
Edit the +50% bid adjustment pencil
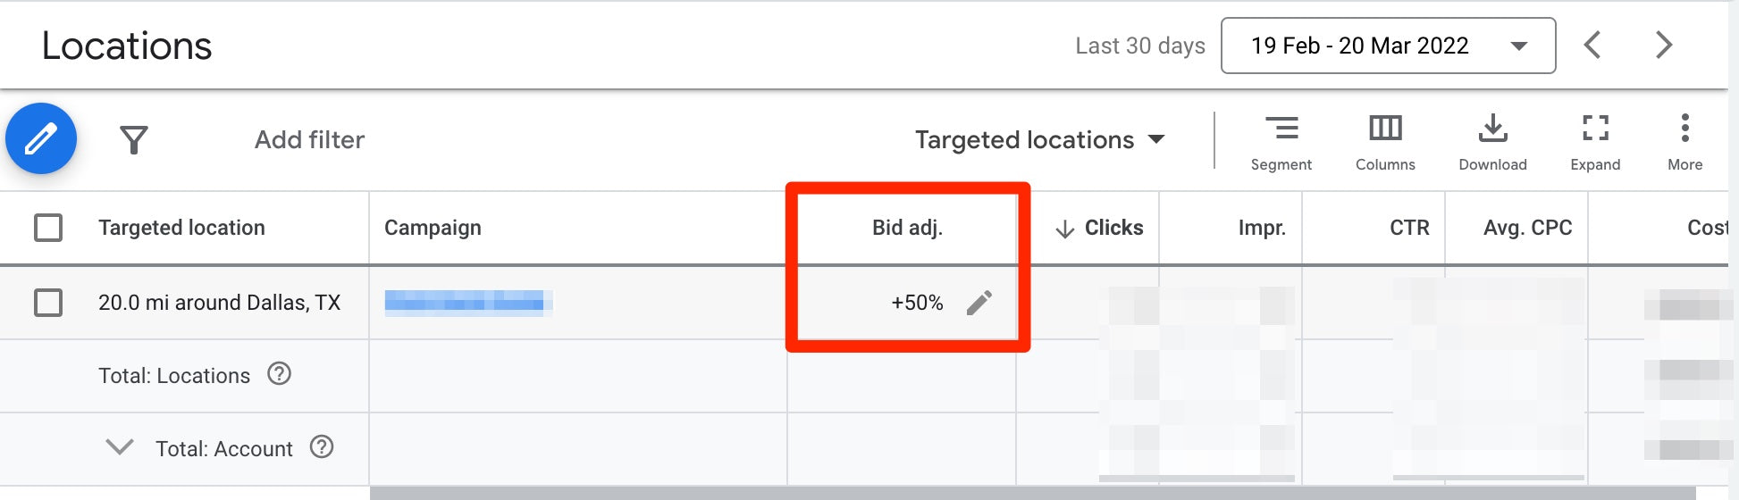point(979,303)
